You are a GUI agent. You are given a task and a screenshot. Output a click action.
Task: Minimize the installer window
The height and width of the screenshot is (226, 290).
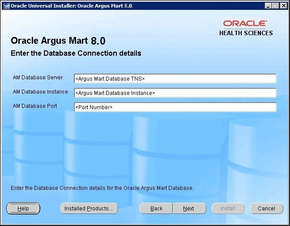pyautogui.click(x=268, y=6)
